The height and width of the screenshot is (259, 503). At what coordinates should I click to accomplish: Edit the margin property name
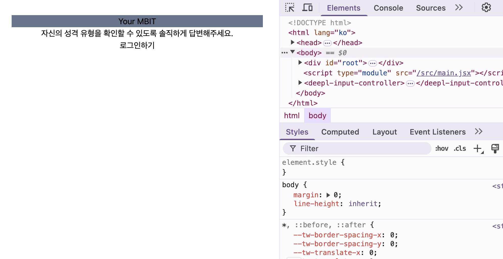[x=306, y=195]
